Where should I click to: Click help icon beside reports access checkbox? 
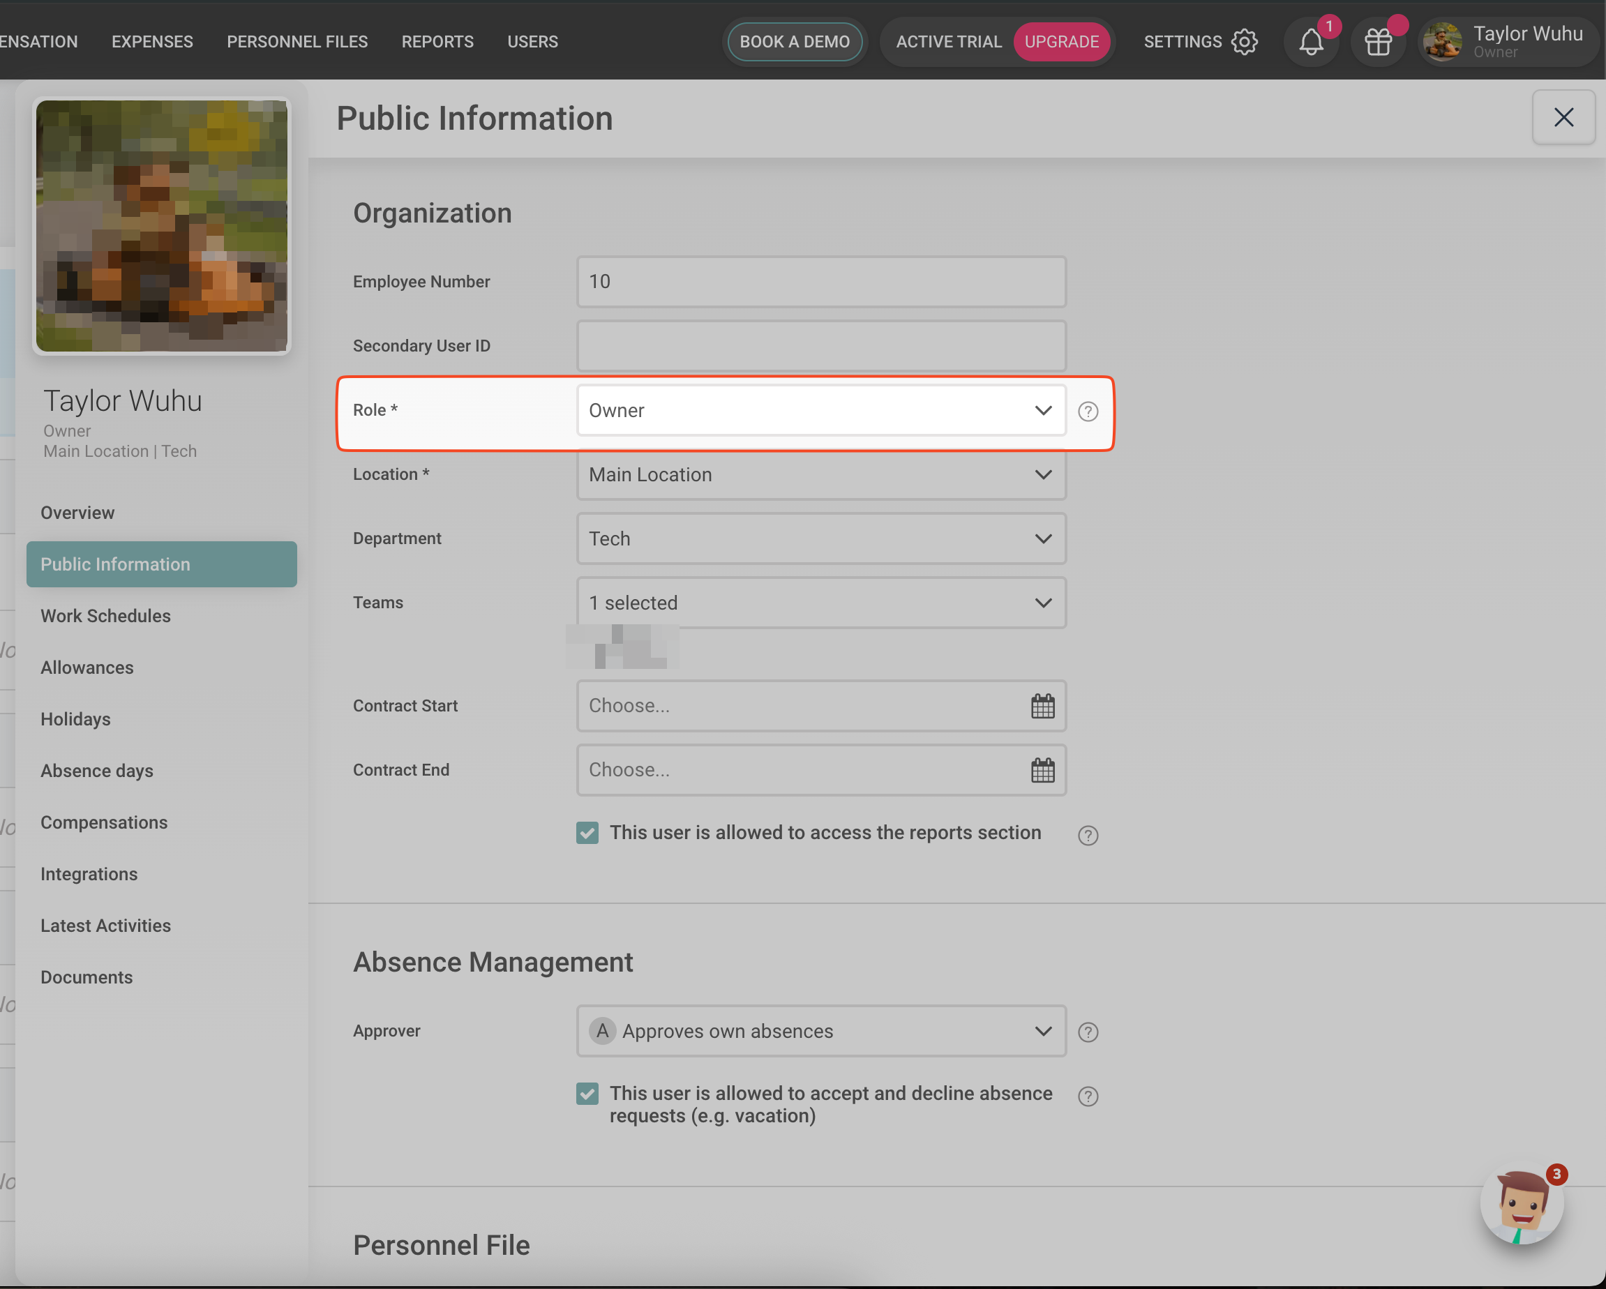[1088, 836]
